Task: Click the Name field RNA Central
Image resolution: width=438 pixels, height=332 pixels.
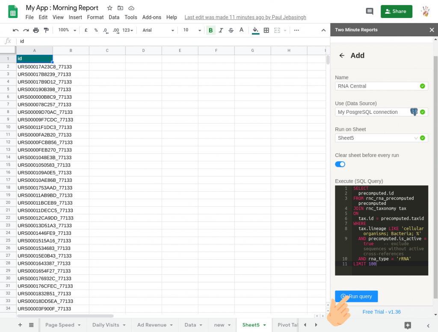Action: point(381,86)
